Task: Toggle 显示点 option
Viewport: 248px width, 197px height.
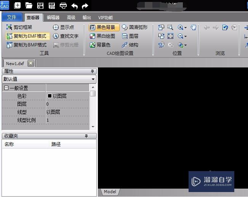Action: (63, 27)
